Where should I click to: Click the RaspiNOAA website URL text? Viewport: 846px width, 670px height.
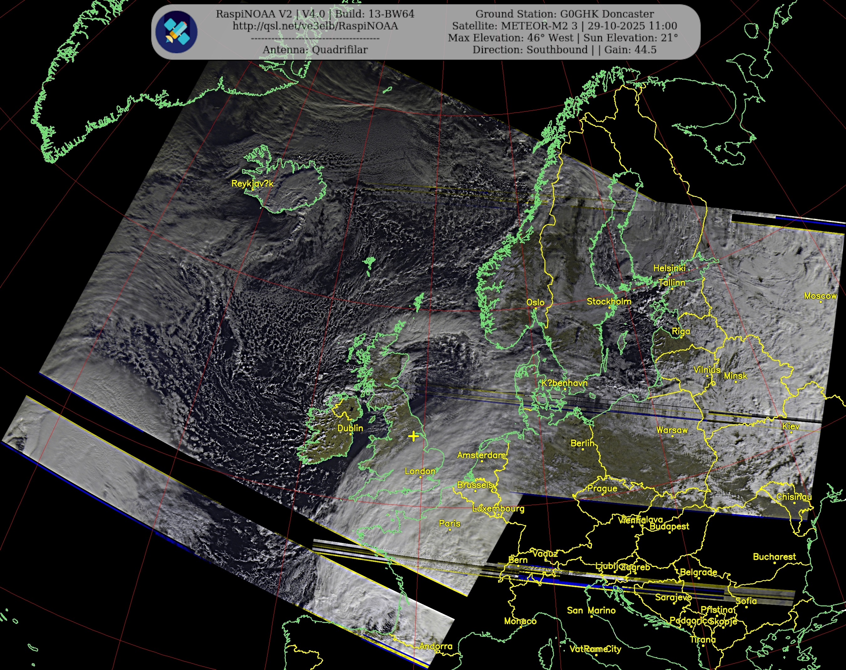(x=315, y=26)
